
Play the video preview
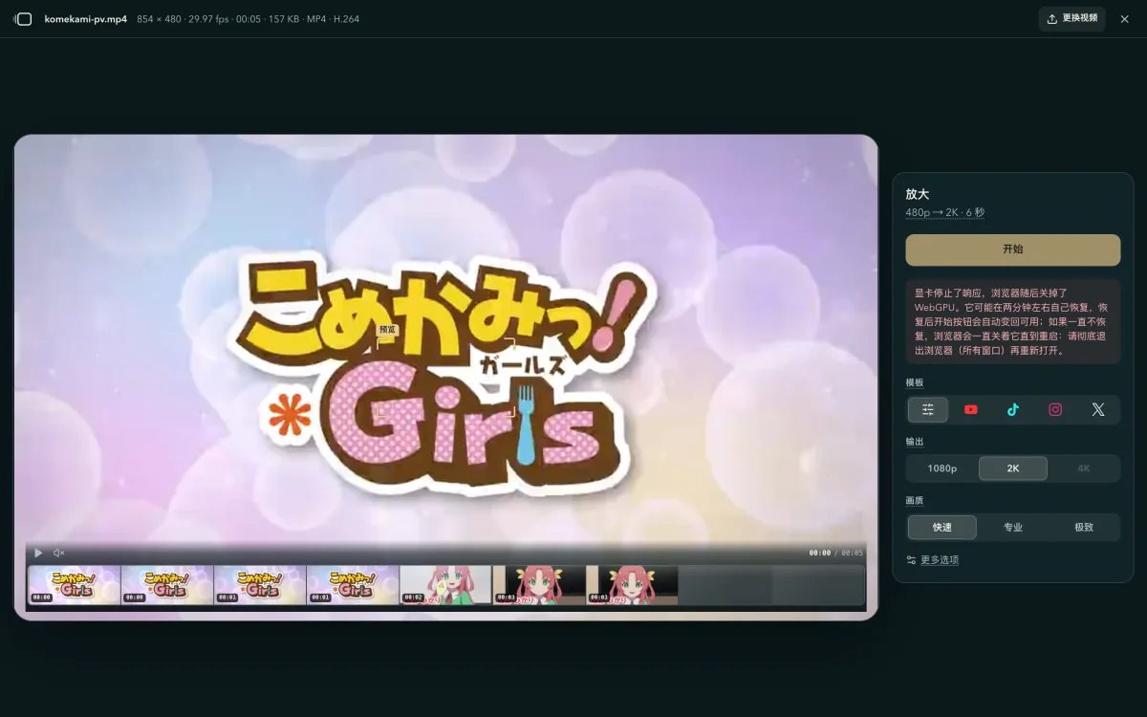pyautogui.click(x=38, y=553)
